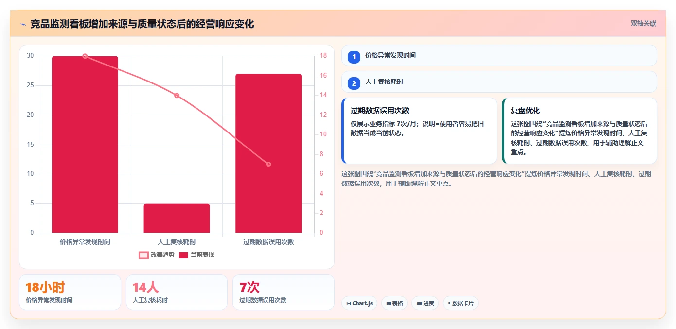Select the 过期数据误用次数 red bar
Viewport: 676px width, 329px height.
(268, 153)
